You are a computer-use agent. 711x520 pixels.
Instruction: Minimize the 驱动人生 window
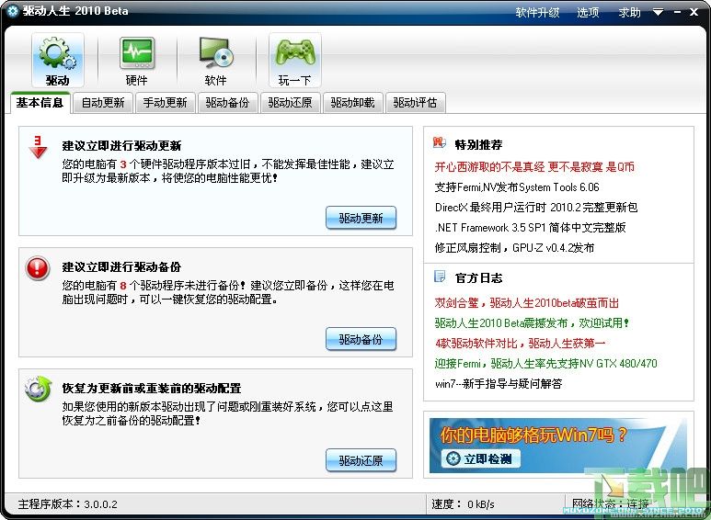point(678,12)
